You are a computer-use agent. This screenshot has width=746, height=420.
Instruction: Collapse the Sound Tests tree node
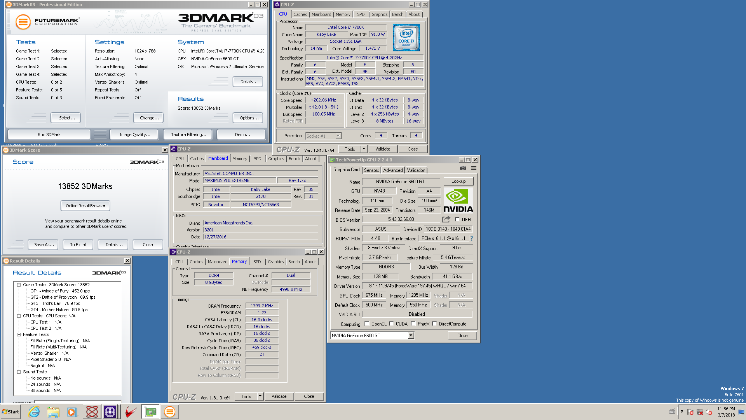point(19,372)
